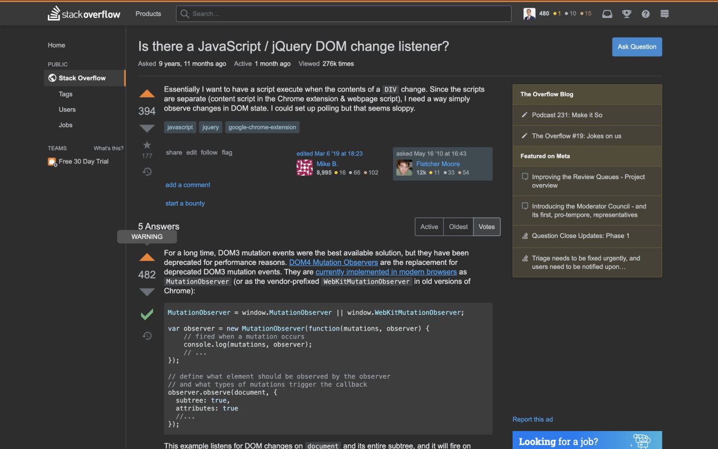Click pencil icon beside The Overflow #19
718x449 pixels.
click(x=525, y=136)
